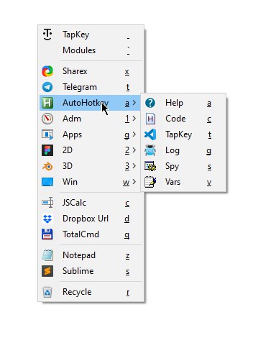This screenshot has height=348, width=276.
Task: Expand the 2D submenu chevron
Action: click(134, 150)
